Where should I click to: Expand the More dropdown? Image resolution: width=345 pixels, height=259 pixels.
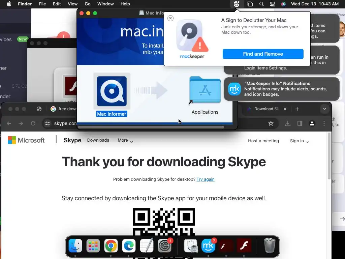coord(125,140)
